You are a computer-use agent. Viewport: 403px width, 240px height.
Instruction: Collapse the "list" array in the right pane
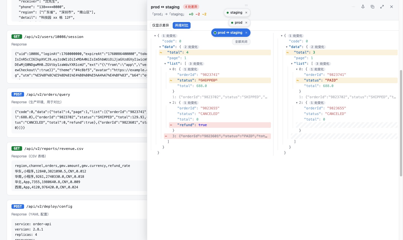292,64
